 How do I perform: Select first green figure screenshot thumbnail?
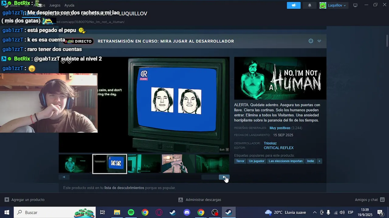click(x=75, y=164)
